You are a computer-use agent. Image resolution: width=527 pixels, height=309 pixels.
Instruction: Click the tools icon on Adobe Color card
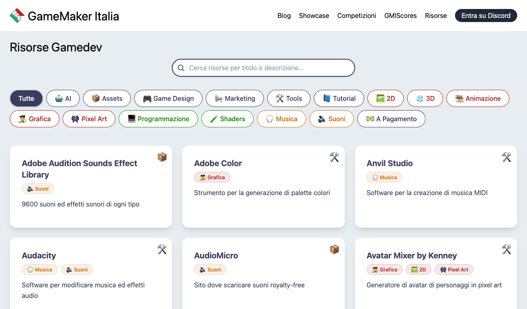(334, 157)
